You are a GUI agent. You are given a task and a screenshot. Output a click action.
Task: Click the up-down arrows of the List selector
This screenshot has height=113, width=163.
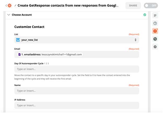(136, 40)
